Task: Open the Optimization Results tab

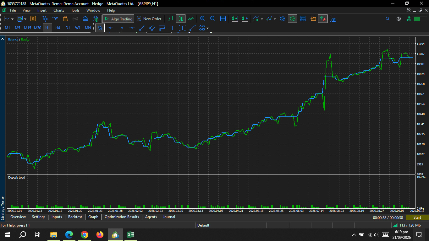Action: (122, 217)
